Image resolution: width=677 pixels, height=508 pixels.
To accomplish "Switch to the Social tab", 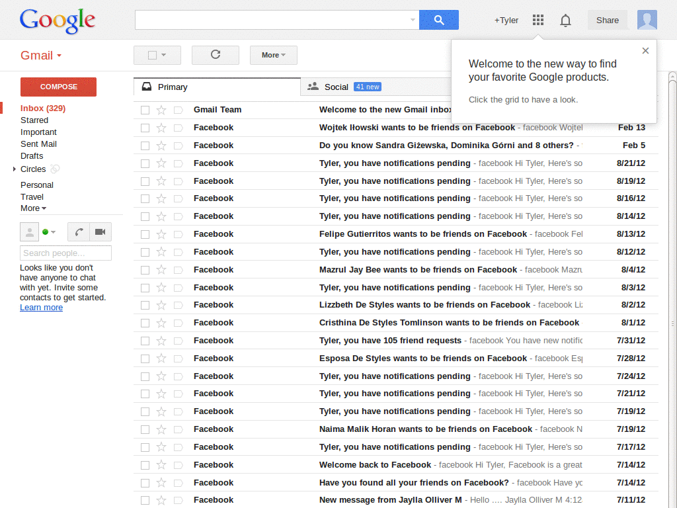I will (x=337, y=87).
